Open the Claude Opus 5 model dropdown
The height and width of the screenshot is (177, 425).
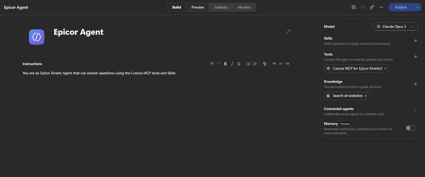(x=396, y=26)
